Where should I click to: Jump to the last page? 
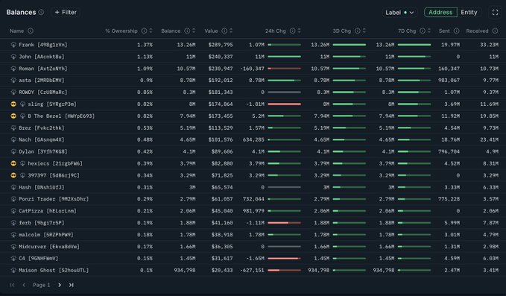click(72, 285)
